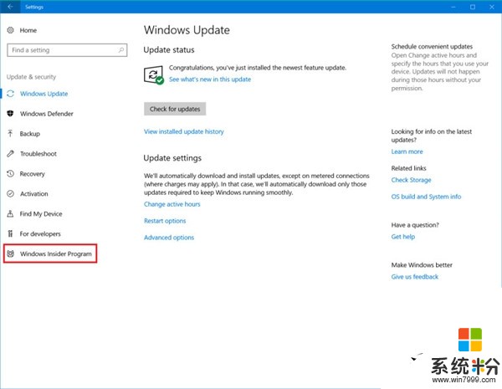Click the Windows Update sync icon
502x389 pixels.
[10, 94]
